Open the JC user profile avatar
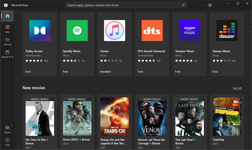 coord(210,5)
